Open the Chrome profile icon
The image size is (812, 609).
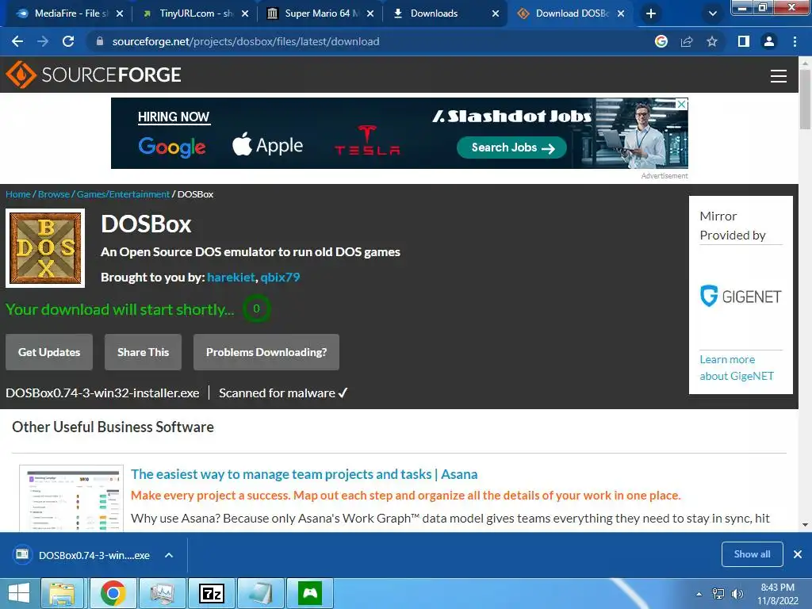pyautogui.click(x=769, y=41)
